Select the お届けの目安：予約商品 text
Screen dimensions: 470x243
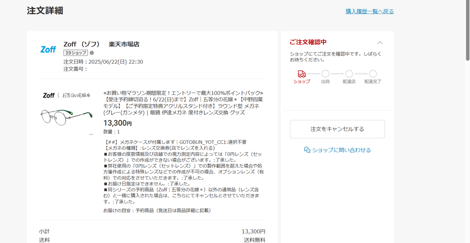[x=157, y=211]
